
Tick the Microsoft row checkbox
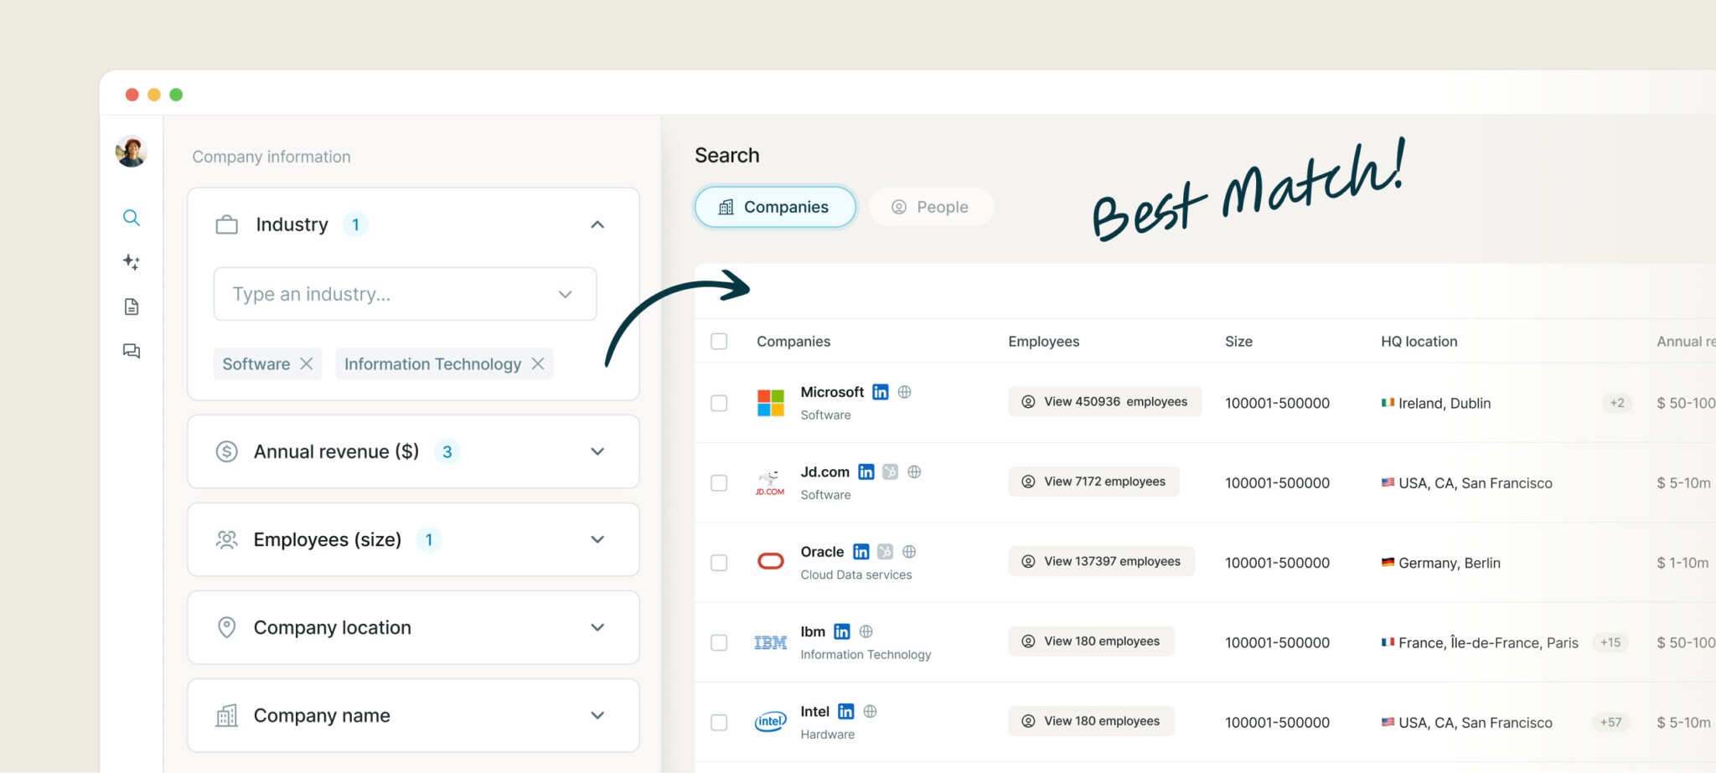(719, 403)
